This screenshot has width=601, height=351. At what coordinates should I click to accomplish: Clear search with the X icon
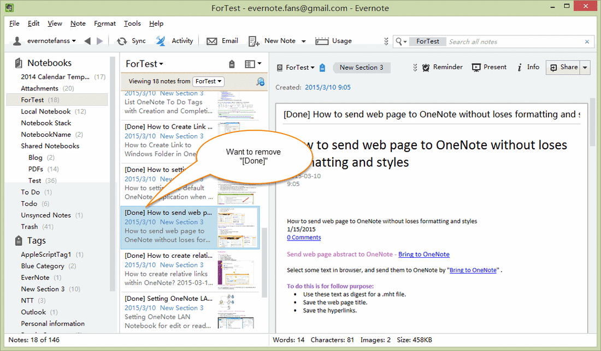[x=587, y=41]
